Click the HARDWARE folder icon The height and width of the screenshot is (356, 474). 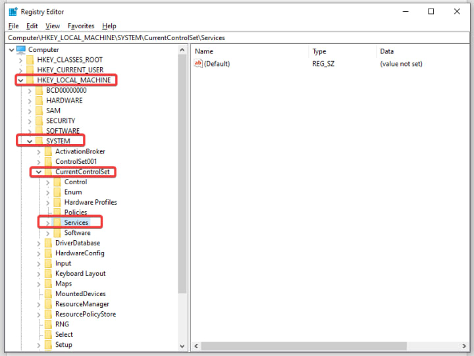click(x=39, y=101)
